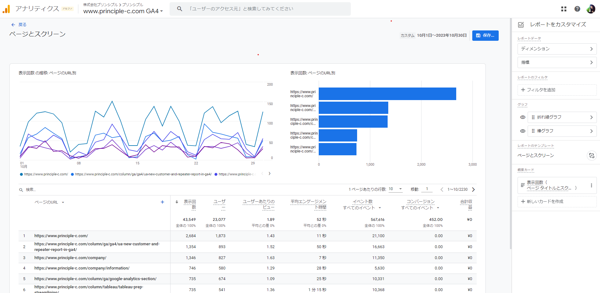Open the 指標 settings

pos(557,62)
